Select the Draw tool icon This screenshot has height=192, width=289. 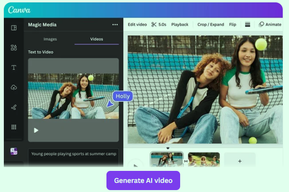coord(13,107)
